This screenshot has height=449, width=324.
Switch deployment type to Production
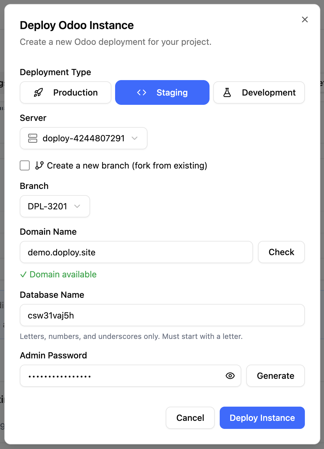pos(65,92)
